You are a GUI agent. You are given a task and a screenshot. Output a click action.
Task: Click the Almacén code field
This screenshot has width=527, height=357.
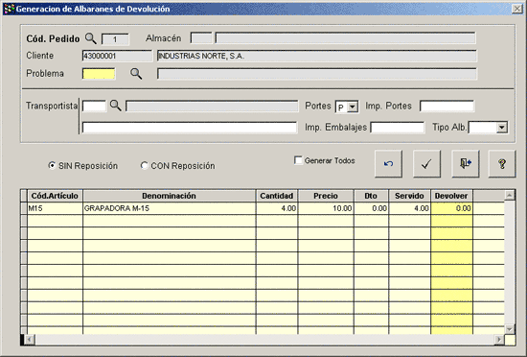201,38
